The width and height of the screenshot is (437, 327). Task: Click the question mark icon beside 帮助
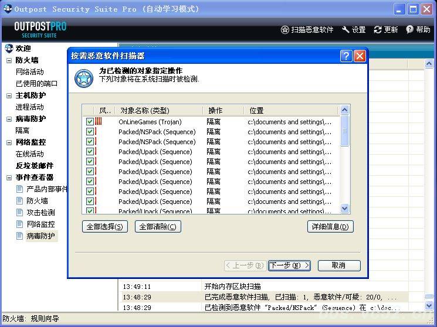coord(409,29)
